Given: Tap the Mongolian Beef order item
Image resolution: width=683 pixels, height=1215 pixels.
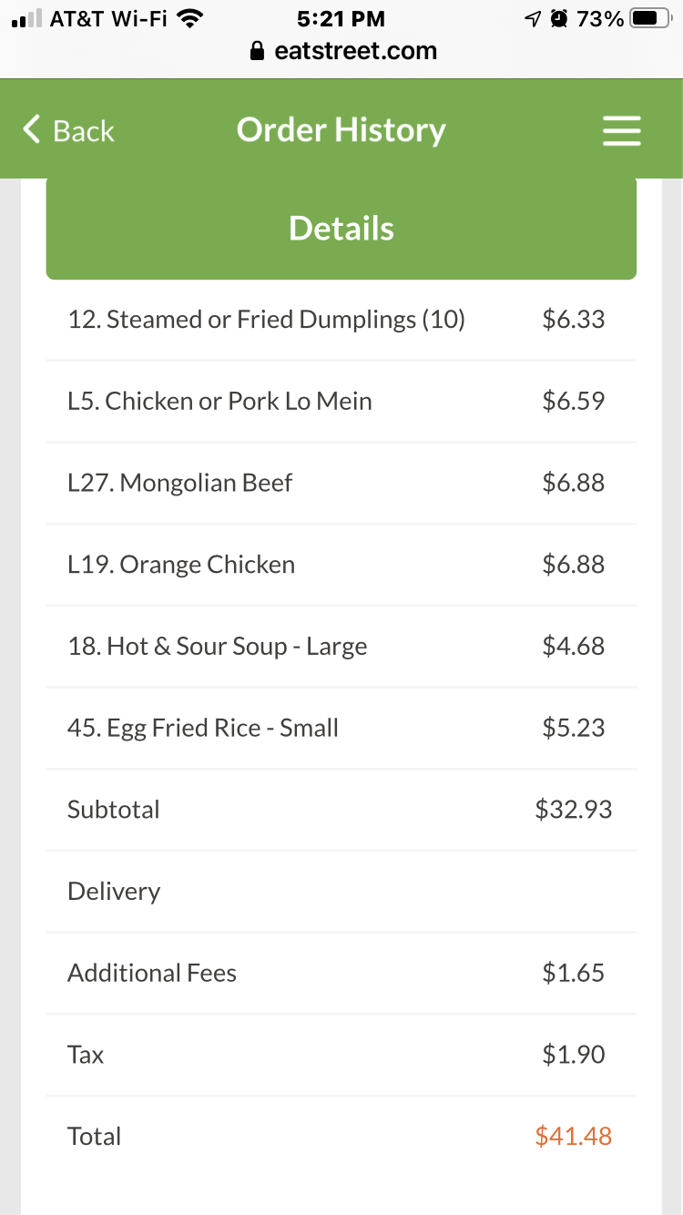Looking at the screenshot, I should point(179,483).
